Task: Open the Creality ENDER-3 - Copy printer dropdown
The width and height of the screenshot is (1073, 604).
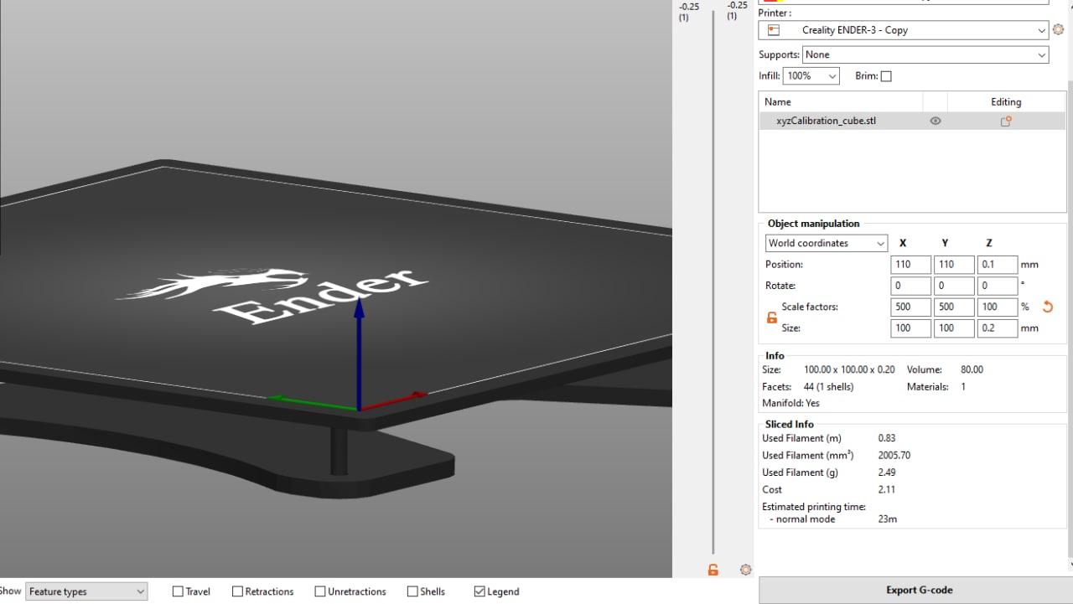Action: 904,30
